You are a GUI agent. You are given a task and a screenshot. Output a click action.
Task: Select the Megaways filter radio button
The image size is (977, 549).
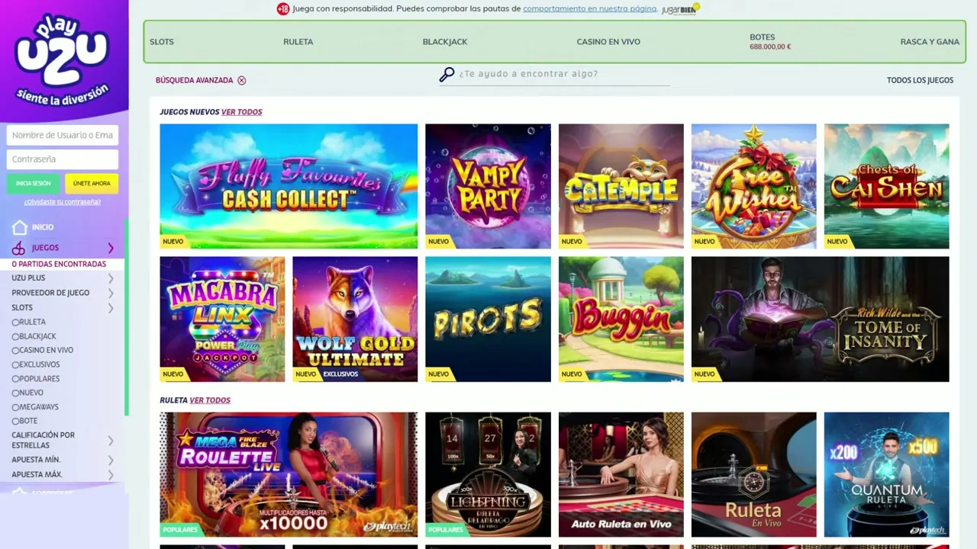click(15, 407)
